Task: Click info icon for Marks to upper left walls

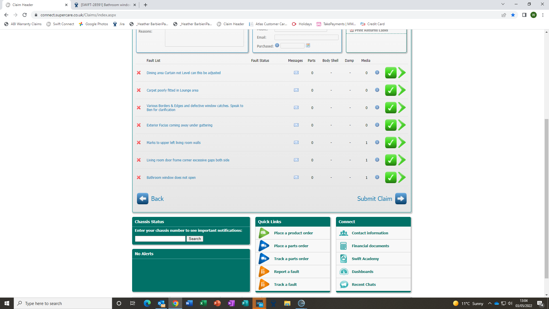Action: [x=377, y=142]
